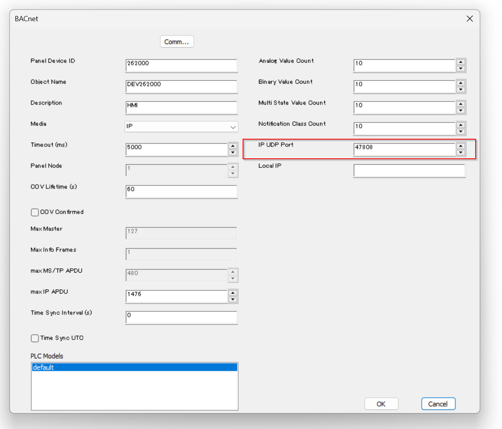Increase Timeout (ms) with up arrow
Image resolution: width=502 pixels, height=429 pixels.
pos(233,146)
